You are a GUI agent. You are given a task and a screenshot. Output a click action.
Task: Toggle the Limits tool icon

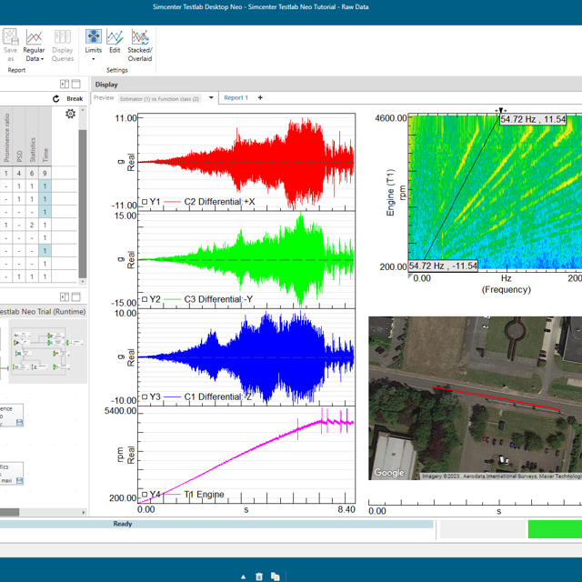pyautogui.click(x=94, y=36)
